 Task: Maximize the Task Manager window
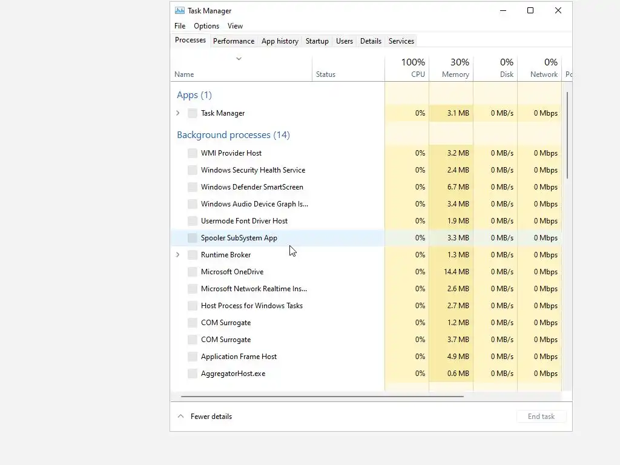coord(530,11)
